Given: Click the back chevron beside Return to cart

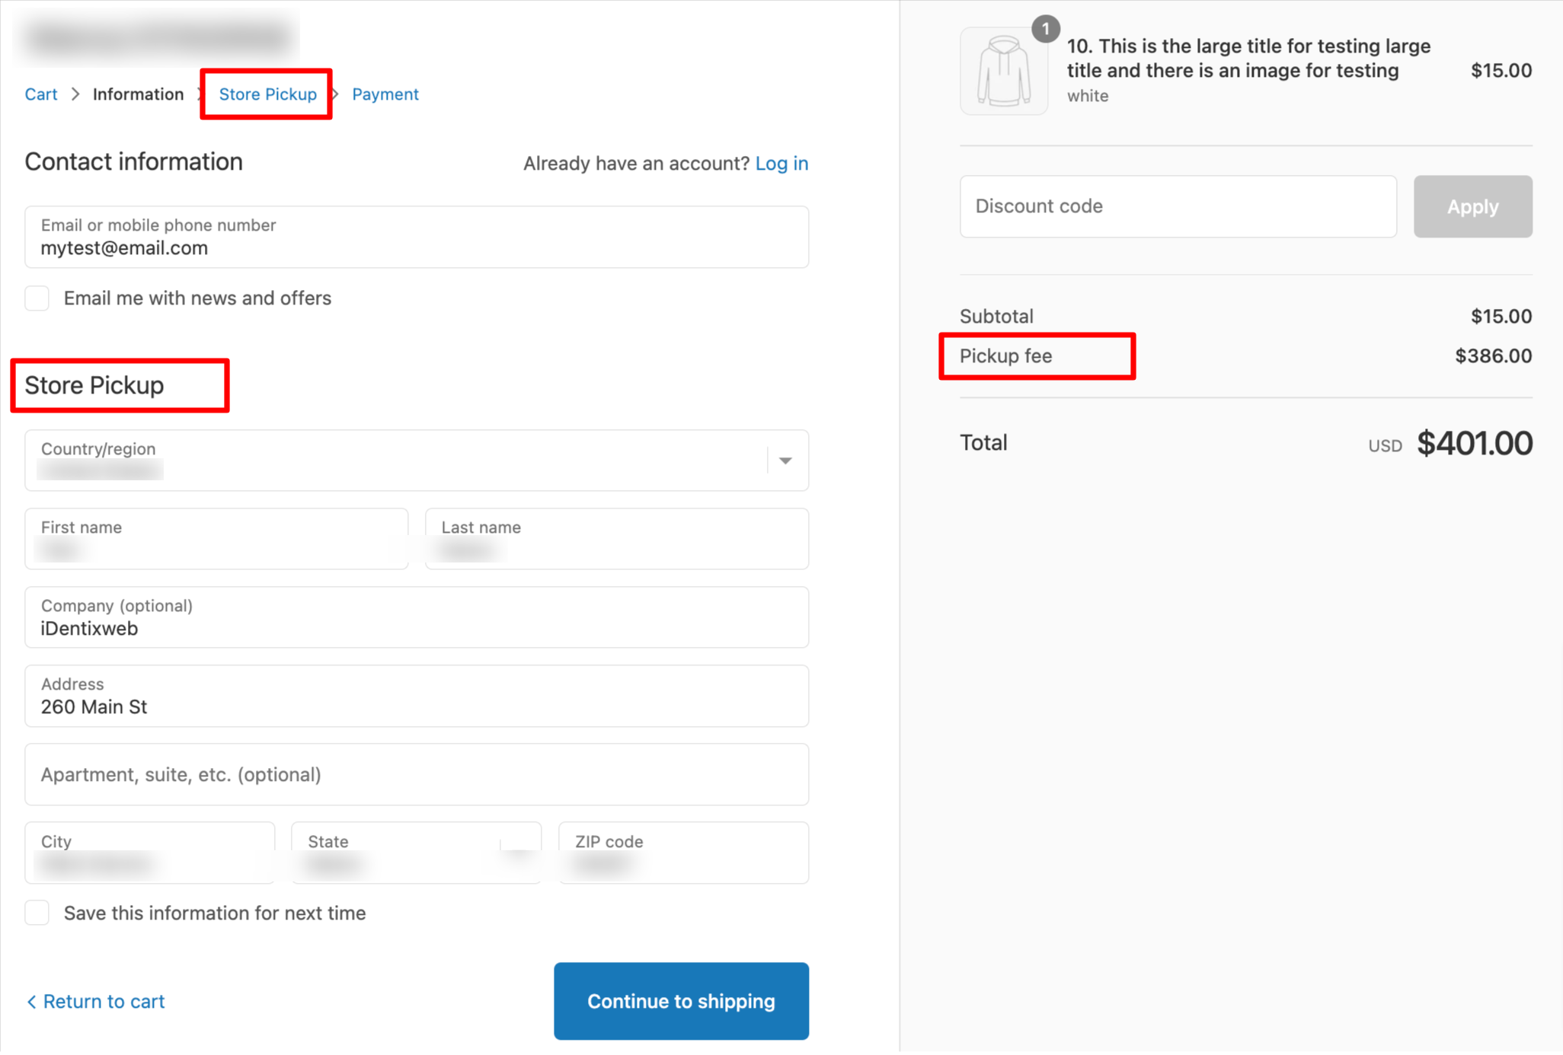Looking at the screenshot, I should [31, 1002].
